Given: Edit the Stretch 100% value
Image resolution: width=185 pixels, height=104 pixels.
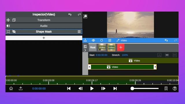Looking at the screenshot, I should 125,55.
